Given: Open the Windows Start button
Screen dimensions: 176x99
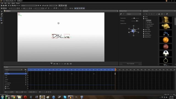Looking at the screenshot, I should click(x=2, y=97).
